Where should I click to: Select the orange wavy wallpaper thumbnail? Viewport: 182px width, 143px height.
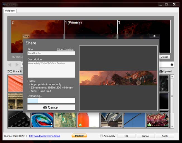point(16,83)
